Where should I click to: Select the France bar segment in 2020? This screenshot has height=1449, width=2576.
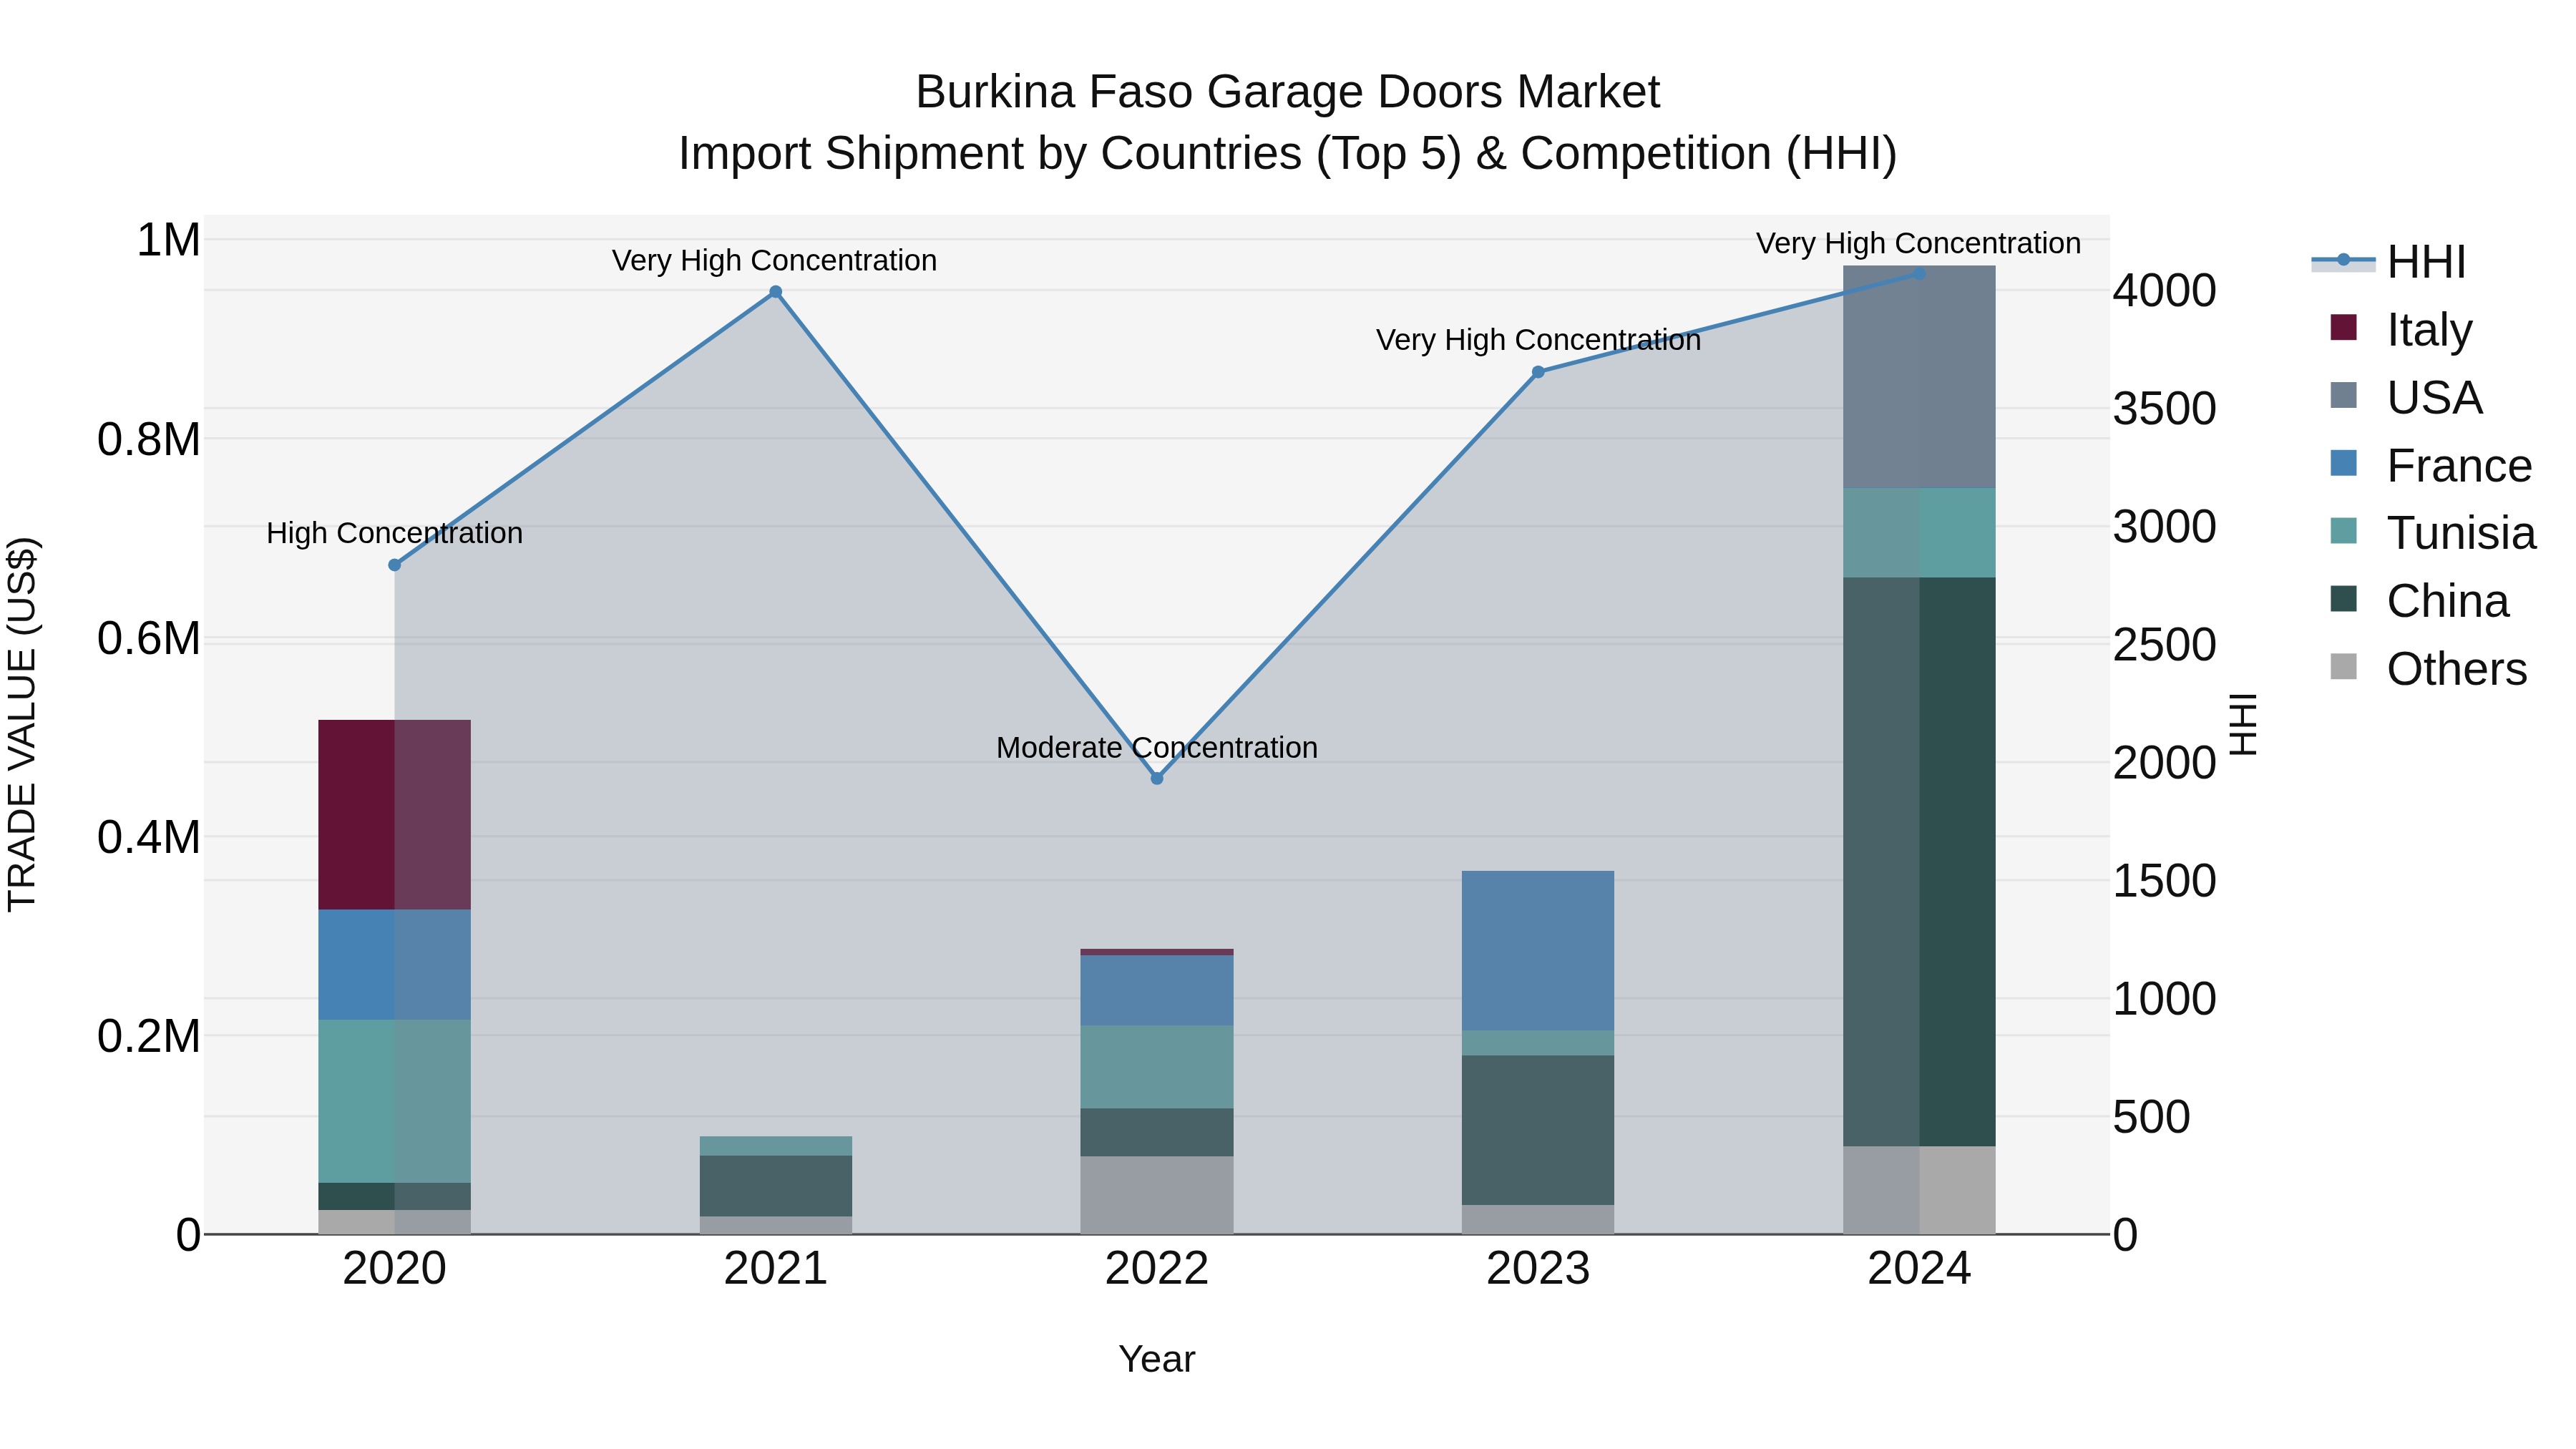[x=394, y=965]
